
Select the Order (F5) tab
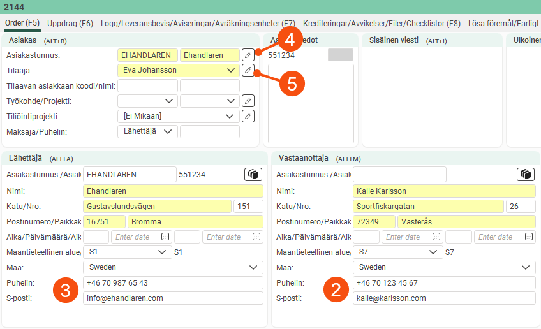22,24
